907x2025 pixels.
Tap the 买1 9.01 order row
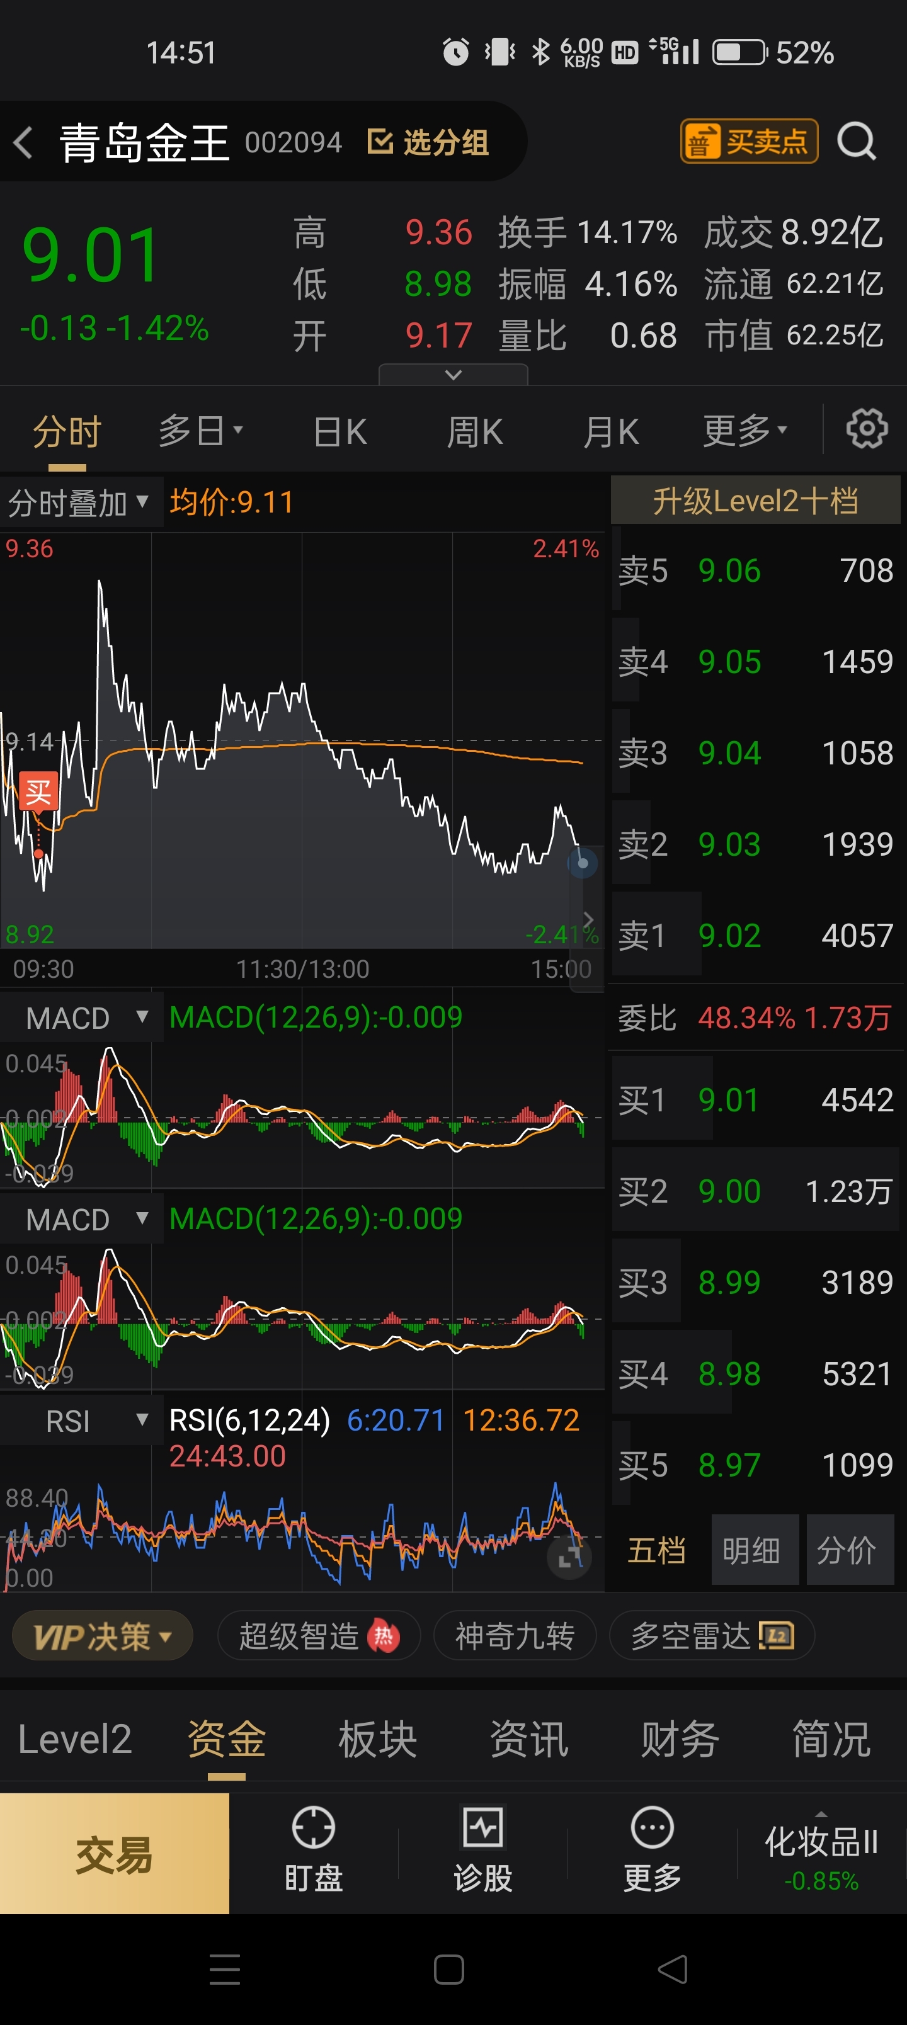755,1100
